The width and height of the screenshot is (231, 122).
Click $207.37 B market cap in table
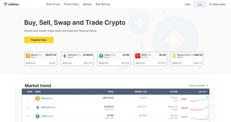[x=142, y=106]
